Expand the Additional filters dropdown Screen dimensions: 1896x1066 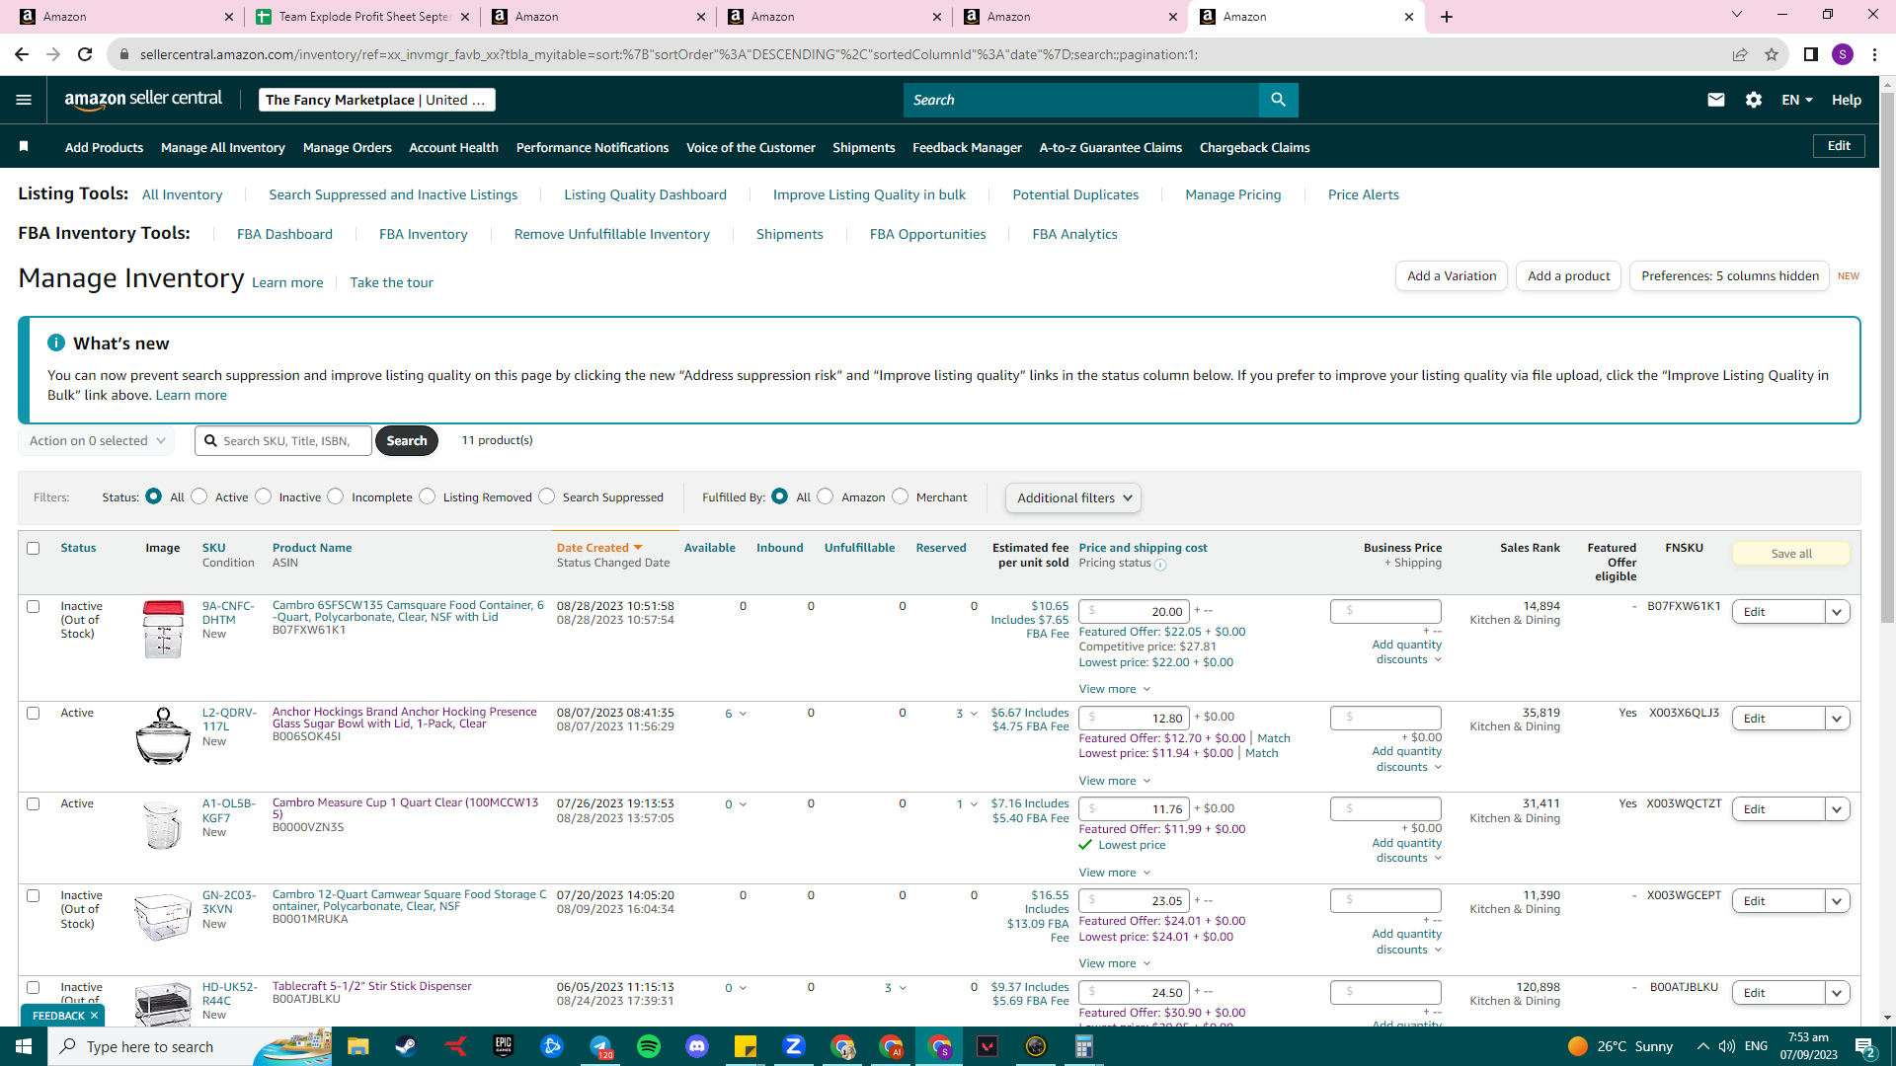(x=1073, y=497)
